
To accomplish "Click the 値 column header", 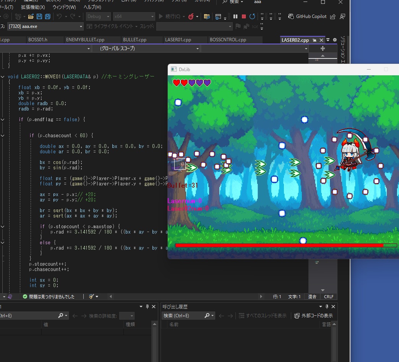I will (46, 324).
